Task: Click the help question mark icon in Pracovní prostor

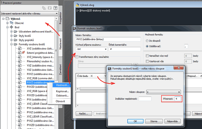Action: 56,8
